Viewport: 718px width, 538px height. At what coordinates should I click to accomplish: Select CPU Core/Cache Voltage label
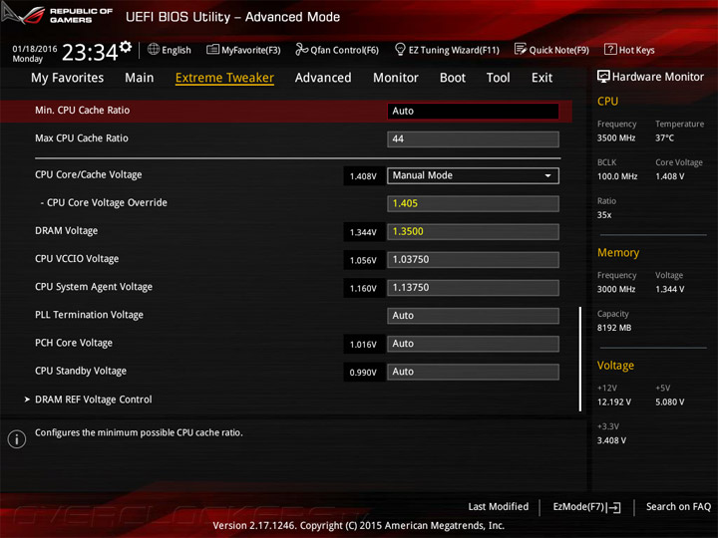(x=89, y=174)
